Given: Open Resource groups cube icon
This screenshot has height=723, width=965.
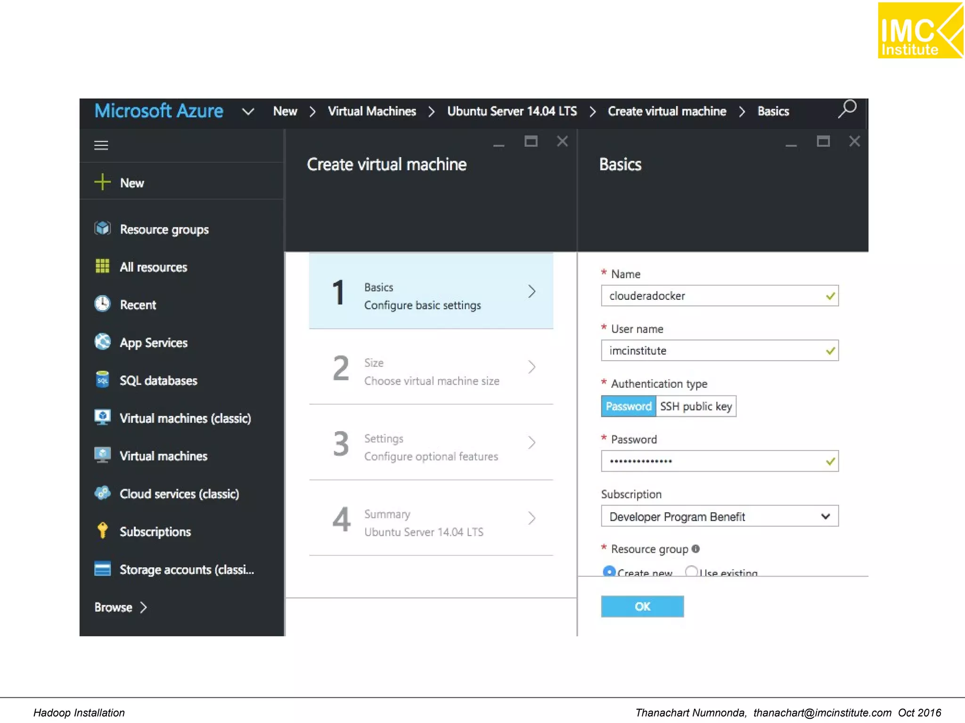Looking at the screenshot, I should (102, 229).
